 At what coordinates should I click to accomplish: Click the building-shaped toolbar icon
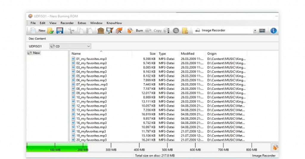click(101, 31)
